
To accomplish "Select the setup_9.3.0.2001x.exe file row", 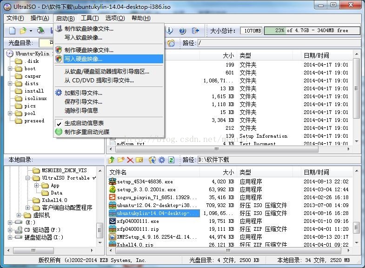I will click(229, 189).
